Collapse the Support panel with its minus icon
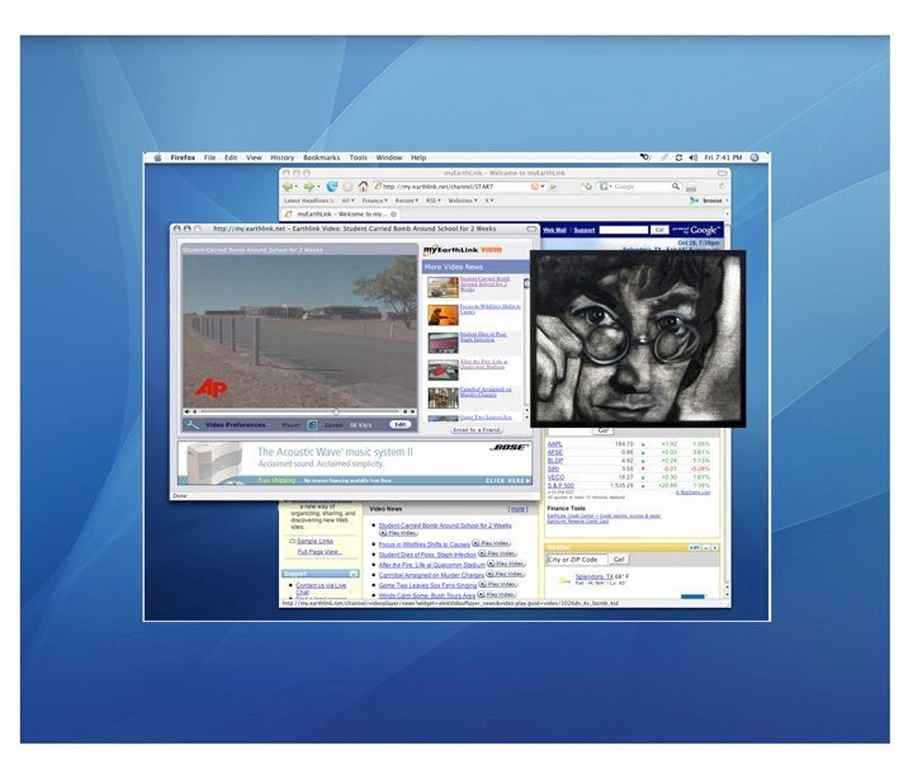 coord(353,574)
